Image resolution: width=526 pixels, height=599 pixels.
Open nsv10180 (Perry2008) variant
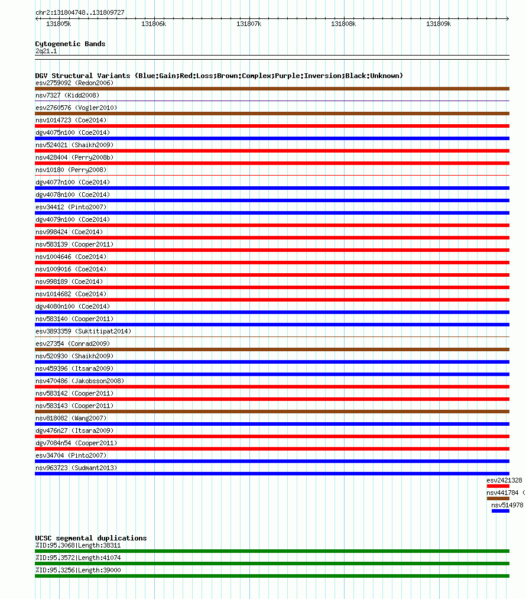coord(71,170)
